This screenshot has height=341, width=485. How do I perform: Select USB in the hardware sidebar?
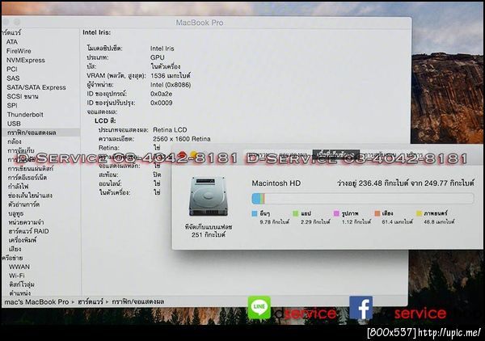(14, 124)
